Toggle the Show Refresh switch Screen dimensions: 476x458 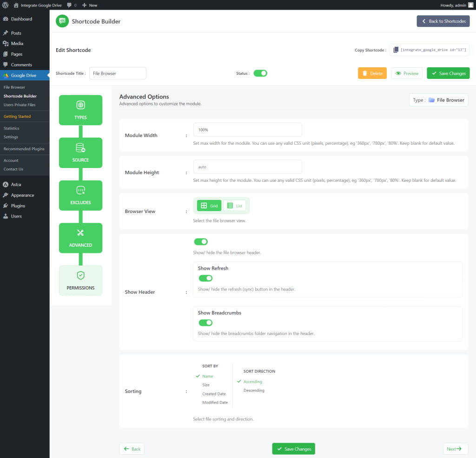(205, 278)
